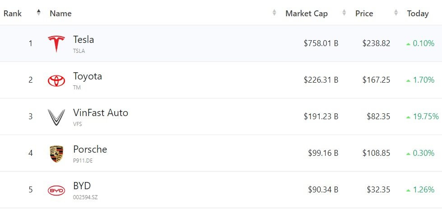This screenshot has width=442, height=210.
Task: Click VinFast's 19.75% daily change
Action: click(x=425, y=117)
